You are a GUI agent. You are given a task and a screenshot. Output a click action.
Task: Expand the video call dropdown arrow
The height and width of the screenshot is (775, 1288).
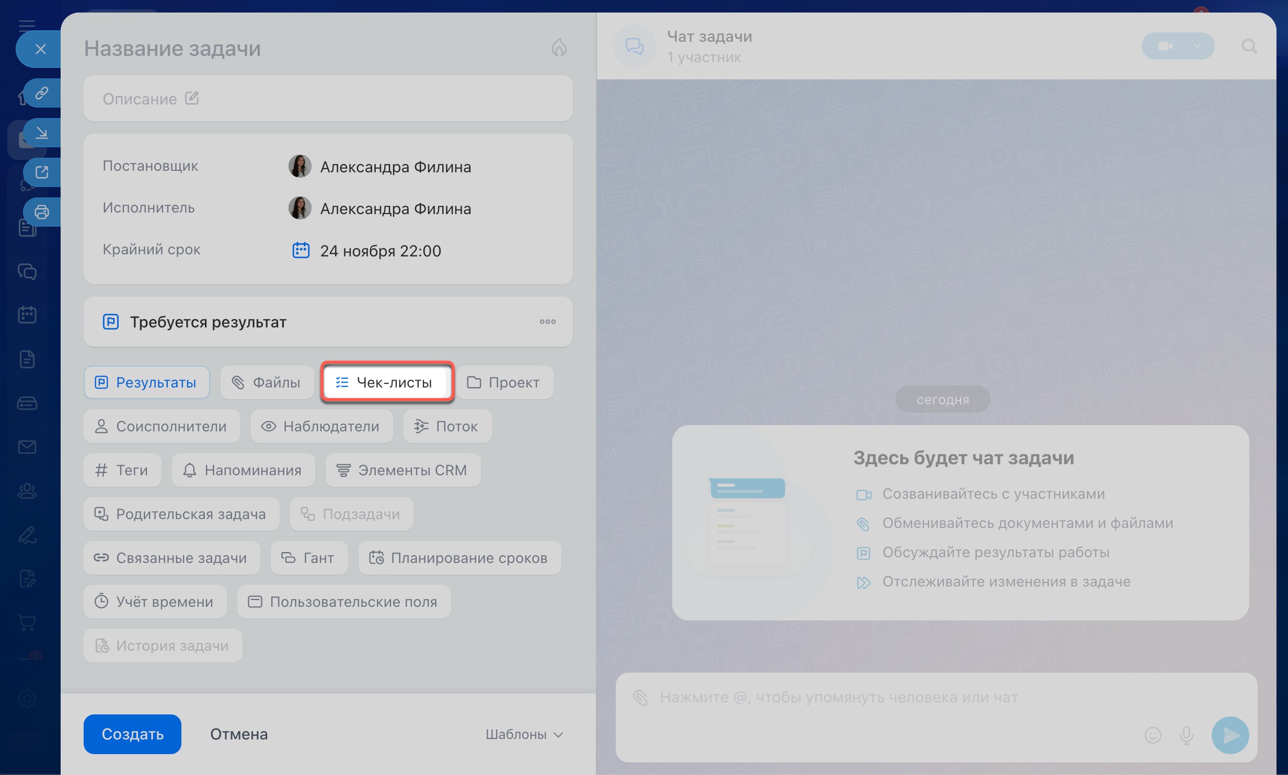tap(1197, 46)
